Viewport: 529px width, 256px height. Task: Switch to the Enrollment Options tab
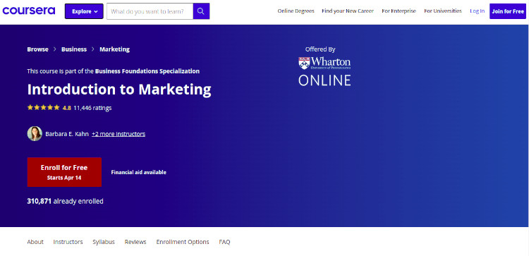[x=183, y=242]
